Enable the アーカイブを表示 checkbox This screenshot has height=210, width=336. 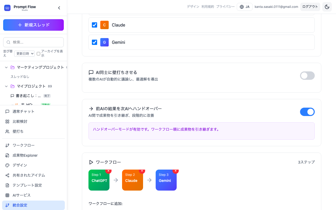[38, 54]
